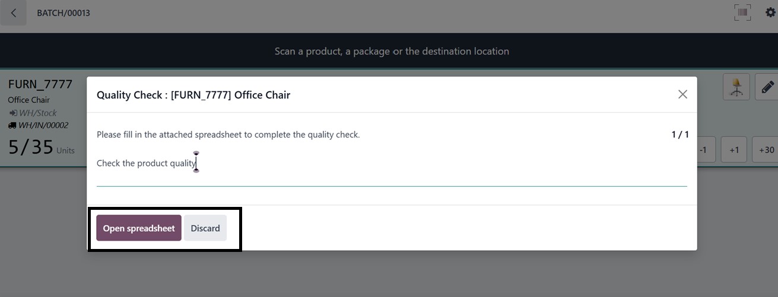Decrease quantity with the -1 button

click(703, 150)
